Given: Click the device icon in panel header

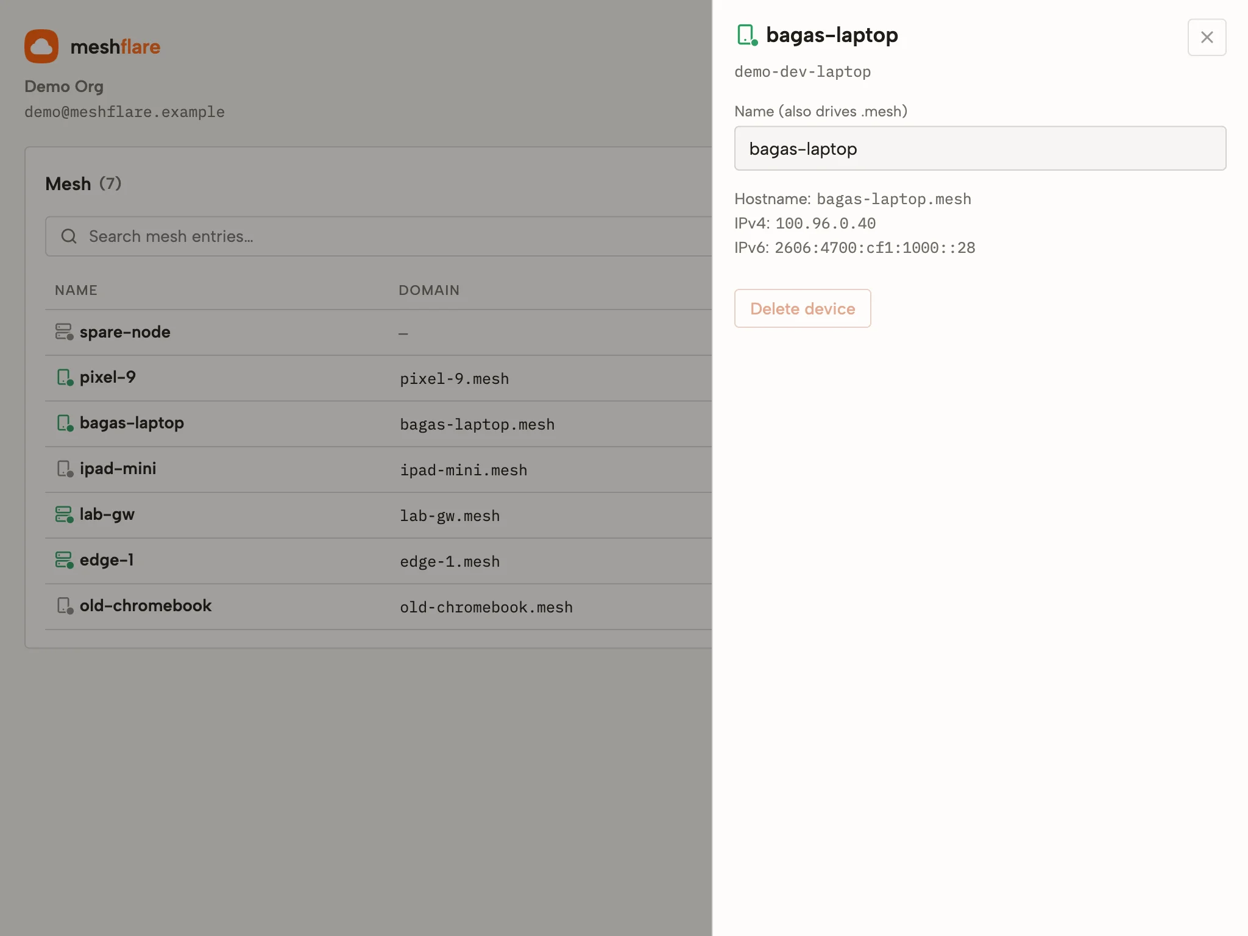Looking at the screenshot, I should click(747, 35).
